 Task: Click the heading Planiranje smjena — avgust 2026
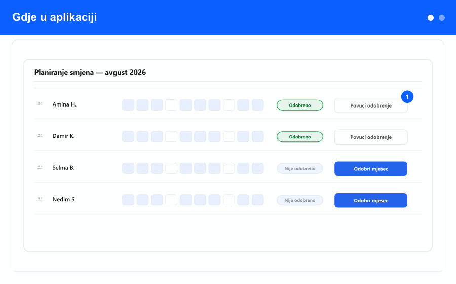[90, 72]
